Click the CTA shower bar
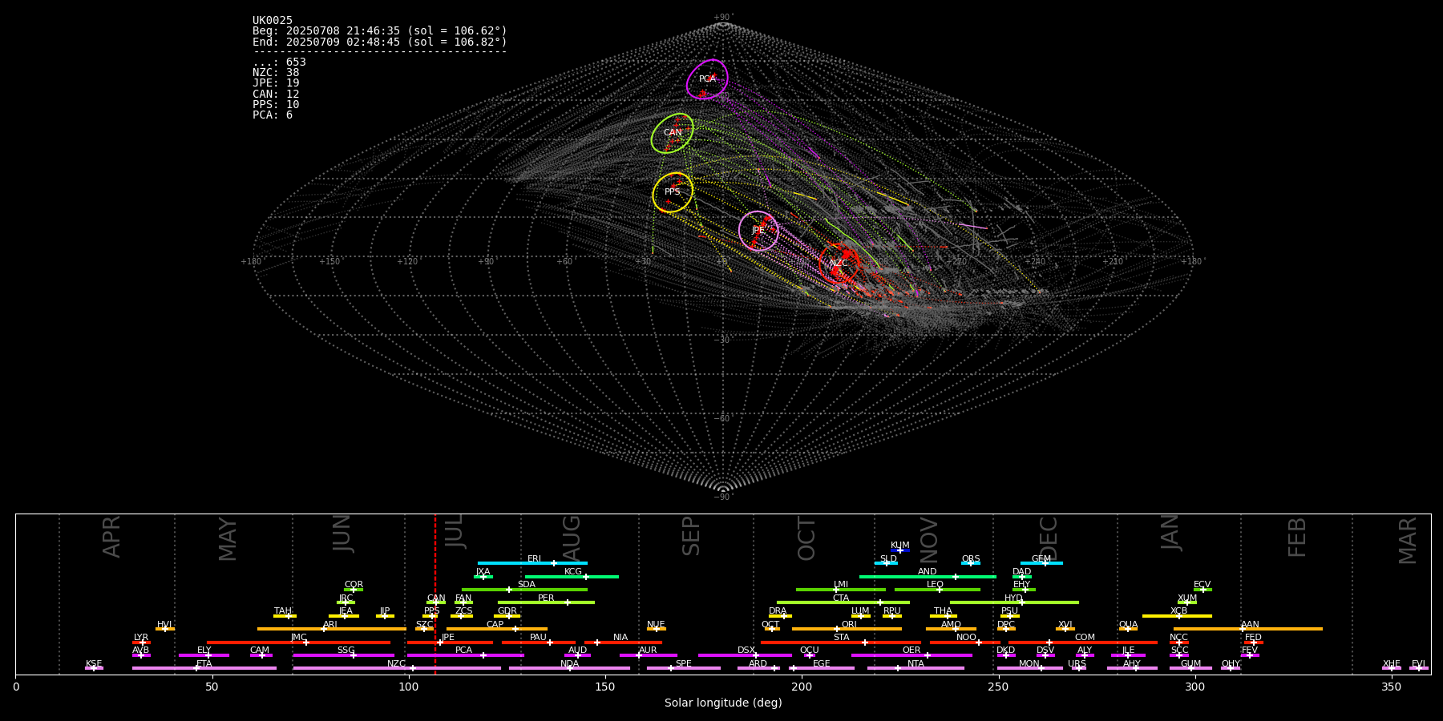The width and height of the screenshot is (1443, 721). pos(843,602)
